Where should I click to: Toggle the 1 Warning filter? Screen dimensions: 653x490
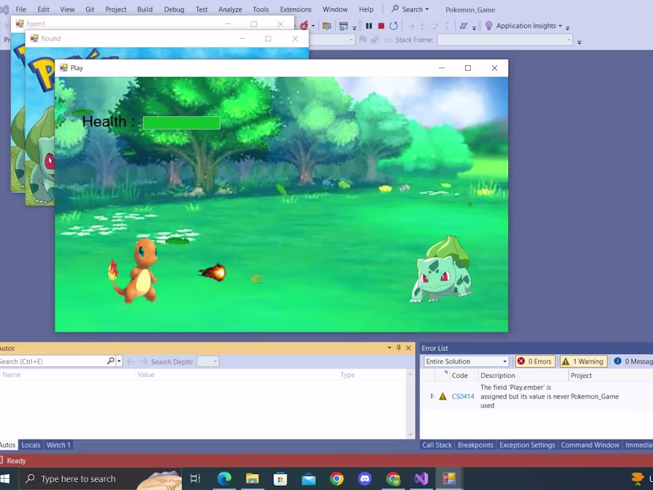[x=583, y=361]
